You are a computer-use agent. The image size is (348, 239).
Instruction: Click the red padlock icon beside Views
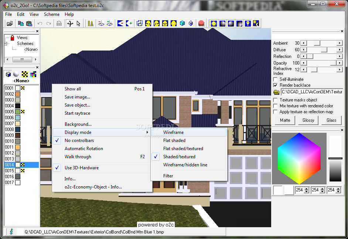point(13,38)
